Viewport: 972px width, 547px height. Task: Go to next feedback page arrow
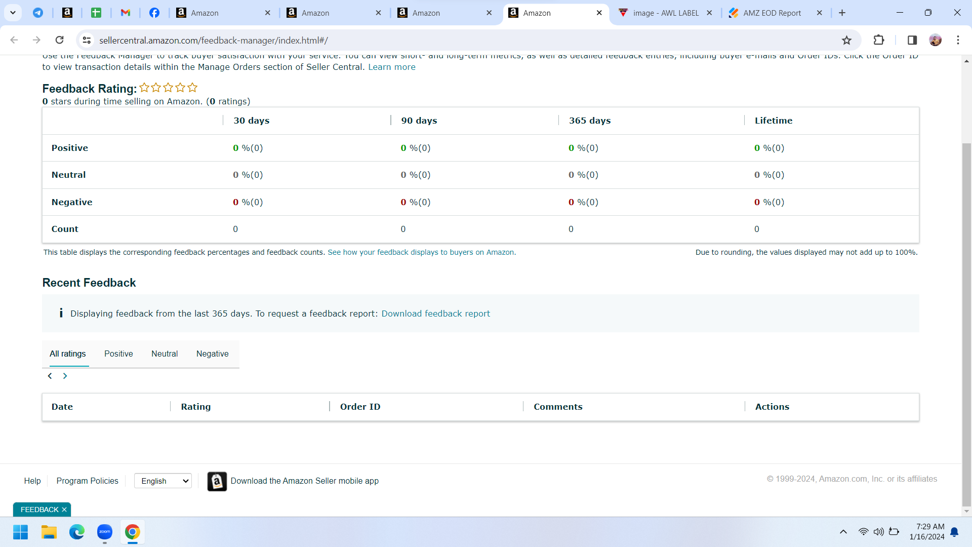click(65, 376)
